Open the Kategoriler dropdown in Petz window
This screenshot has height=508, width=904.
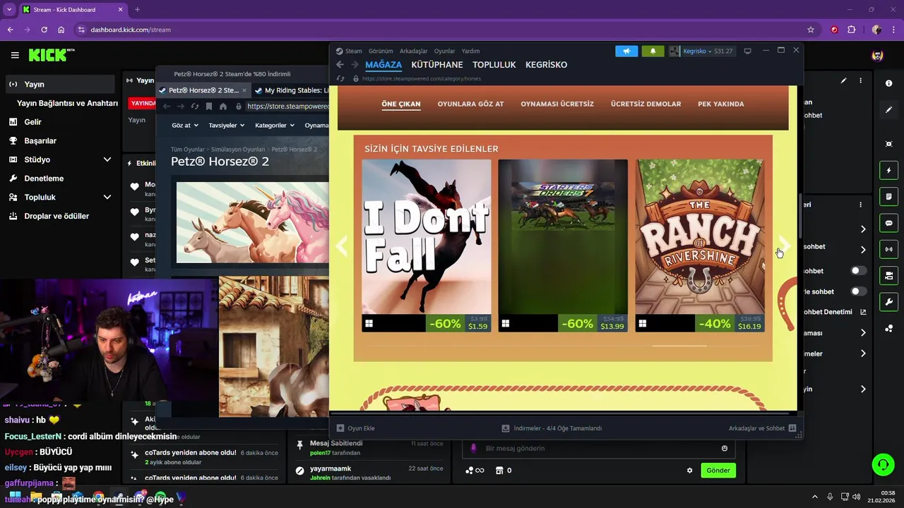tap(274, 126)
